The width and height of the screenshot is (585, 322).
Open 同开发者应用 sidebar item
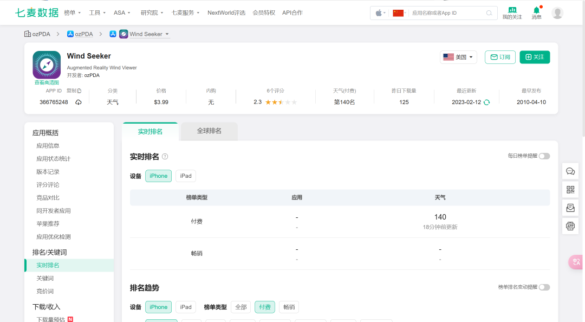click(53, 211)
